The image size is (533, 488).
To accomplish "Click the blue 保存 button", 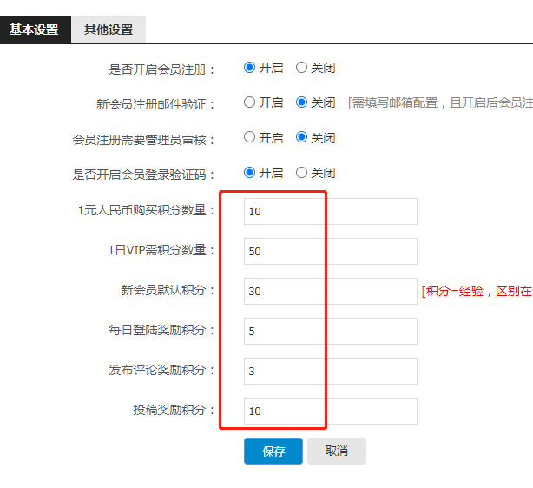I will tap(273, 451).
